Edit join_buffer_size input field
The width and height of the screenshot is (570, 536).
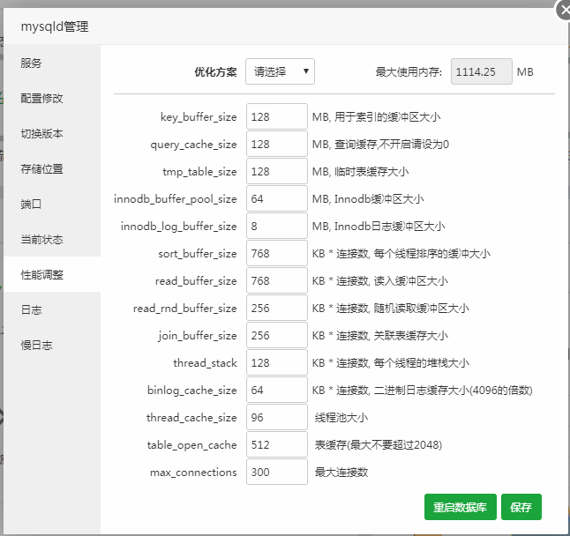[277, 335]
